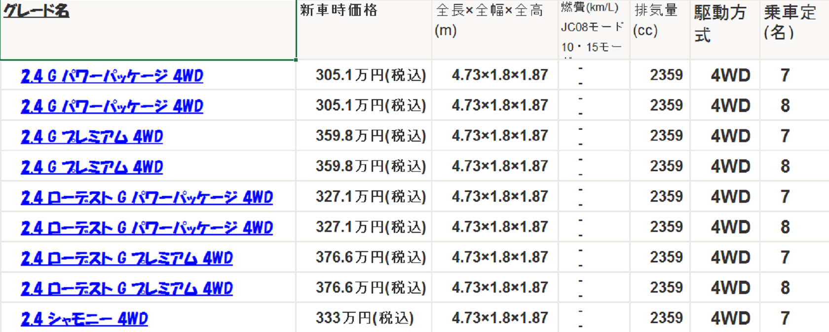Select the 燃費(km/L) header cell
Viewport: 829px width, 332px height.
click(x=594, y=30)
